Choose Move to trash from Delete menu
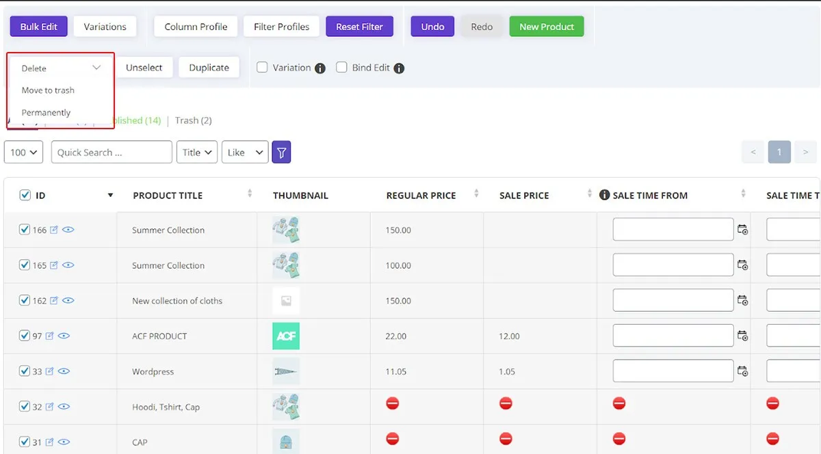 click(48, 90)
